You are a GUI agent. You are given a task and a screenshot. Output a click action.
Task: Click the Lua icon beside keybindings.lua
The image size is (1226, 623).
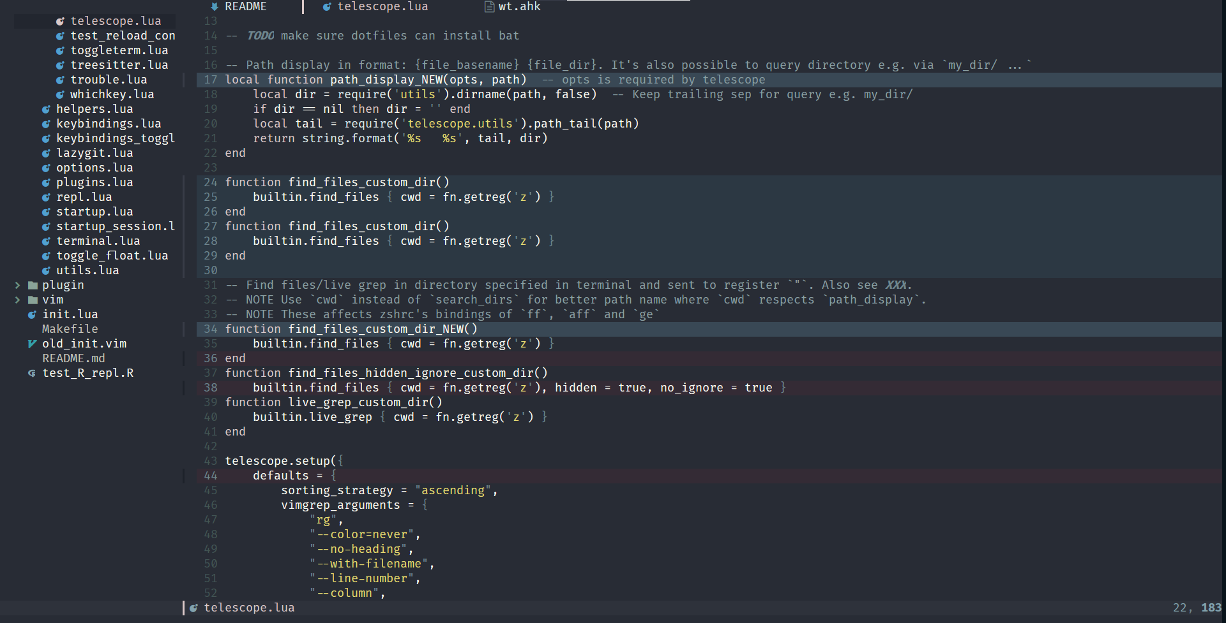[x=46, y=124]
